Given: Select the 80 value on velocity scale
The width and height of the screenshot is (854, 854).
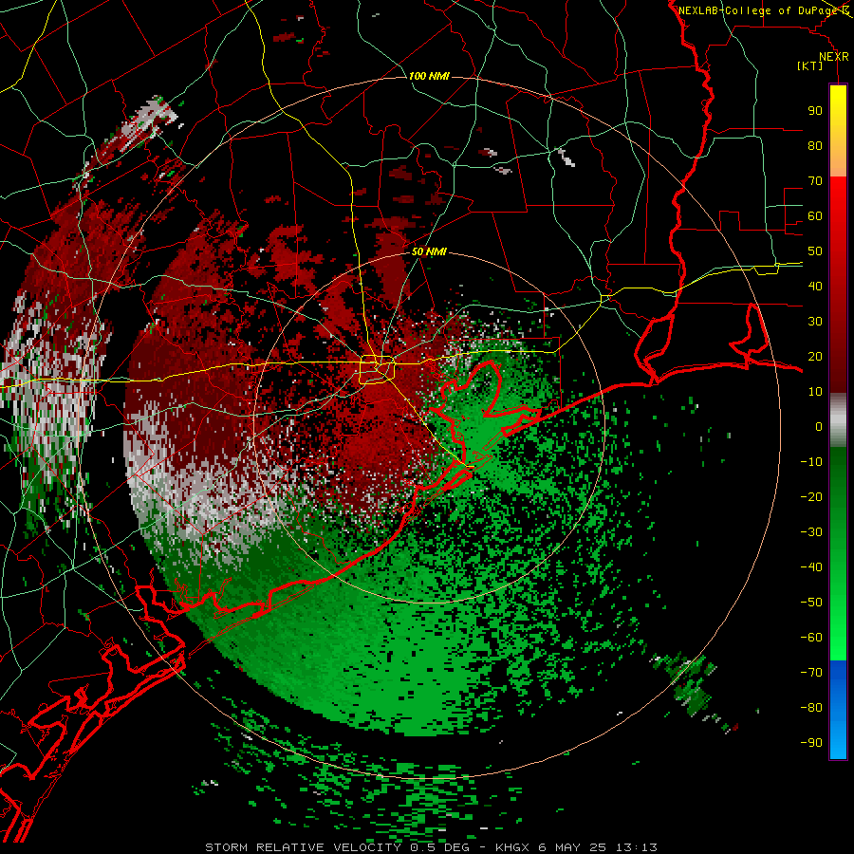Looking at the screenshot, I should click(x=815, y=146).
